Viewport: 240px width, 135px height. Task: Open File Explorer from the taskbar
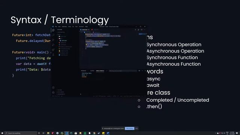pos(48,133)
